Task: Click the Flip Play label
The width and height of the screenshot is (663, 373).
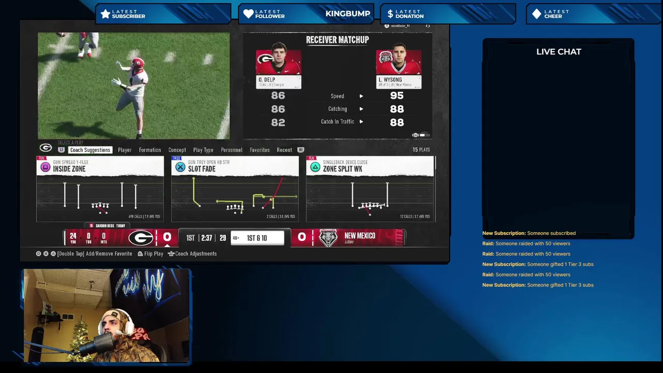Action: [154, 254]
